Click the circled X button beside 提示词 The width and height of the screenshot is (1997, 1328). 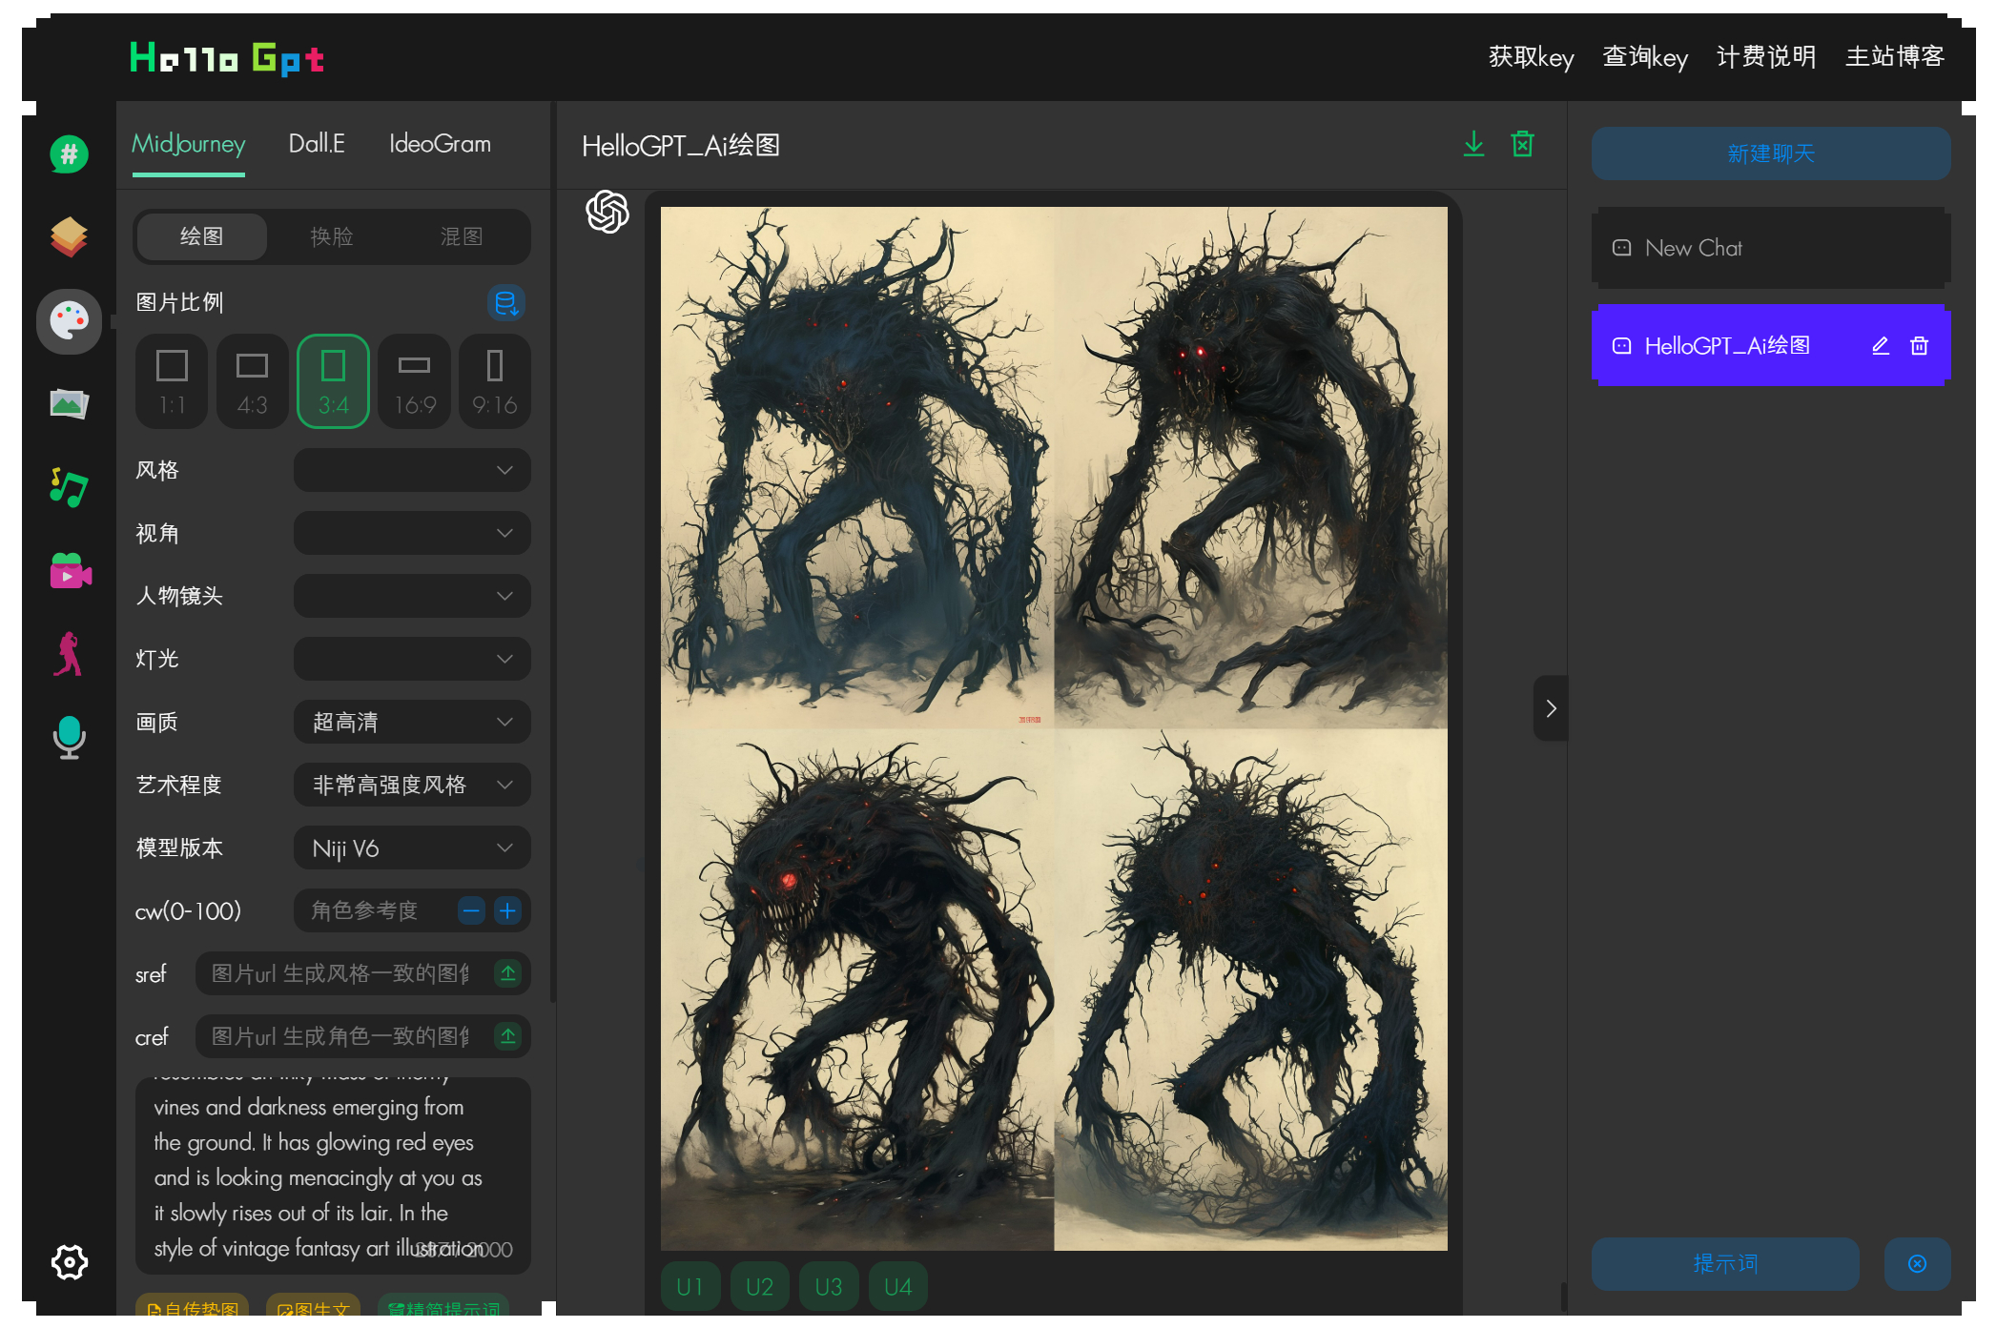tap(1917, 1263)
